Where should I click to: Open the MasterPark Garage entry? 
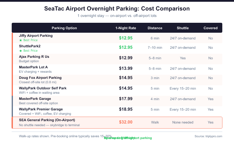[35, 99]
